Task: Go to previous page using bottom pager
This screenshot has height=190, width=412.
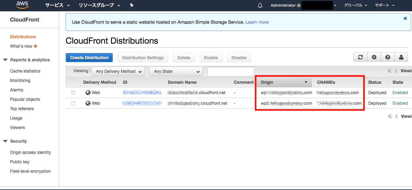Action: [x=396, y=117]
